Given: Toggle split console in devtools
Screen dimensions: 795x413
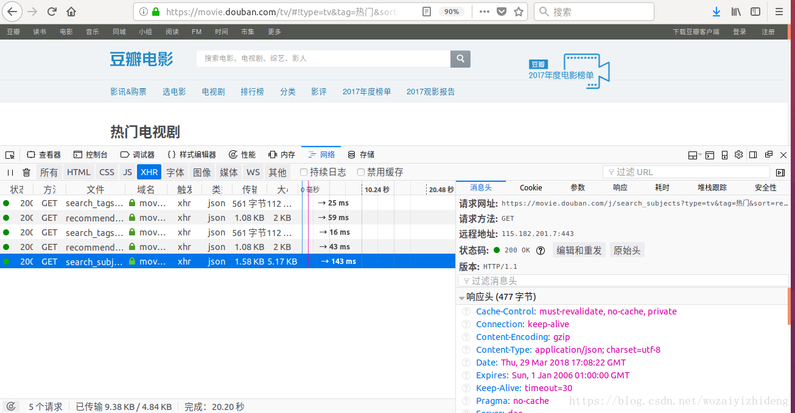Looking at the screenshot, I should click(710, 155).
